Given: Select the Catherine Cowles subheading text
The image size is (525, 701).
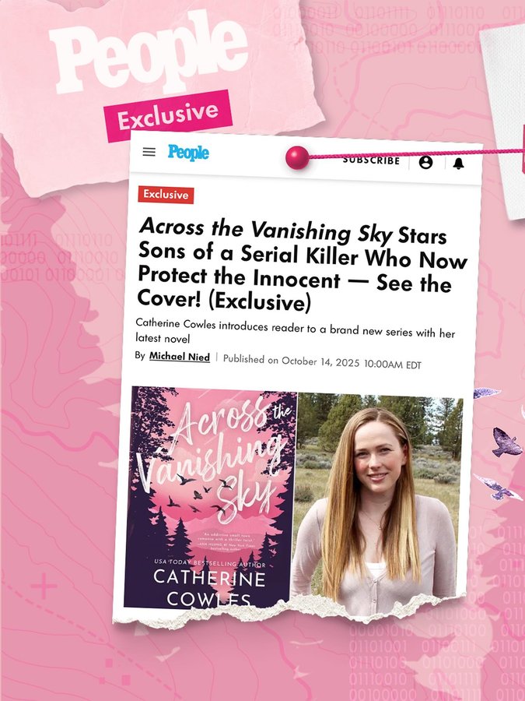Looking at the screenshot, I should (x=295, y=332).
